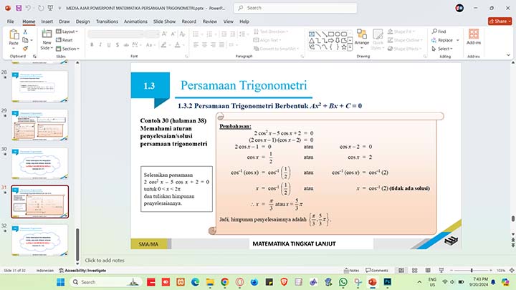Toggle Underline formatting
Viewport: 516px width, 290px height.
(109, 44)
